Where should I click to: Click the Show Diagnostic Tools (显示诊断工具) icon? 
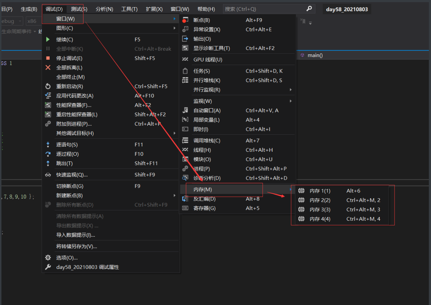coord(185,48)
